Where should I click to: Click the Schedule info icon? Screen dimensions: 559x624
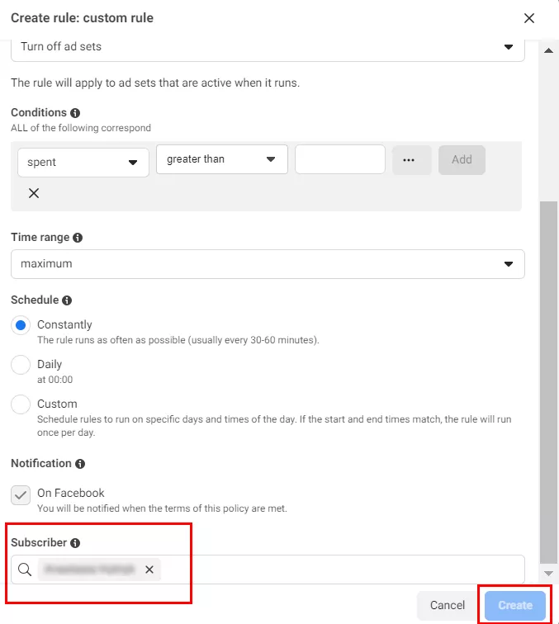click(x=67, y=300)
